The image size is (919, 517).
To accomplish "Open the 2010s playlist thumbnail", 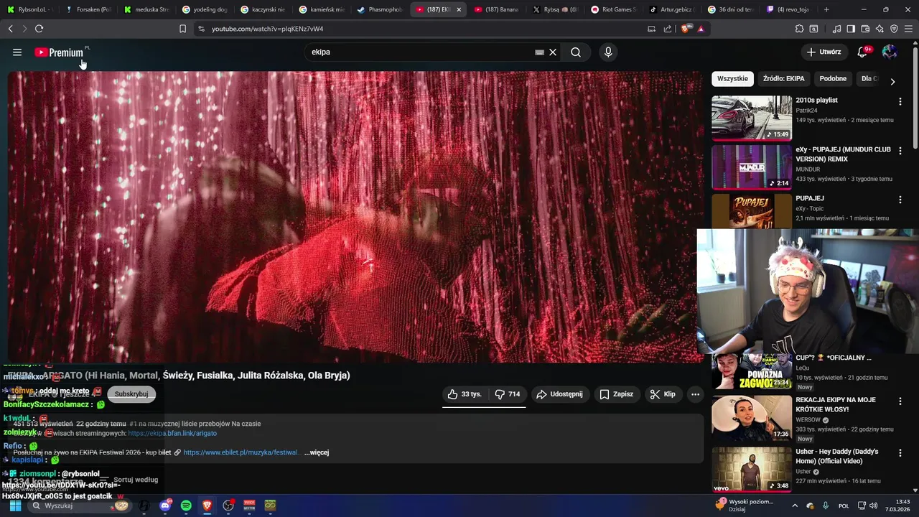I will coord(752,118).
